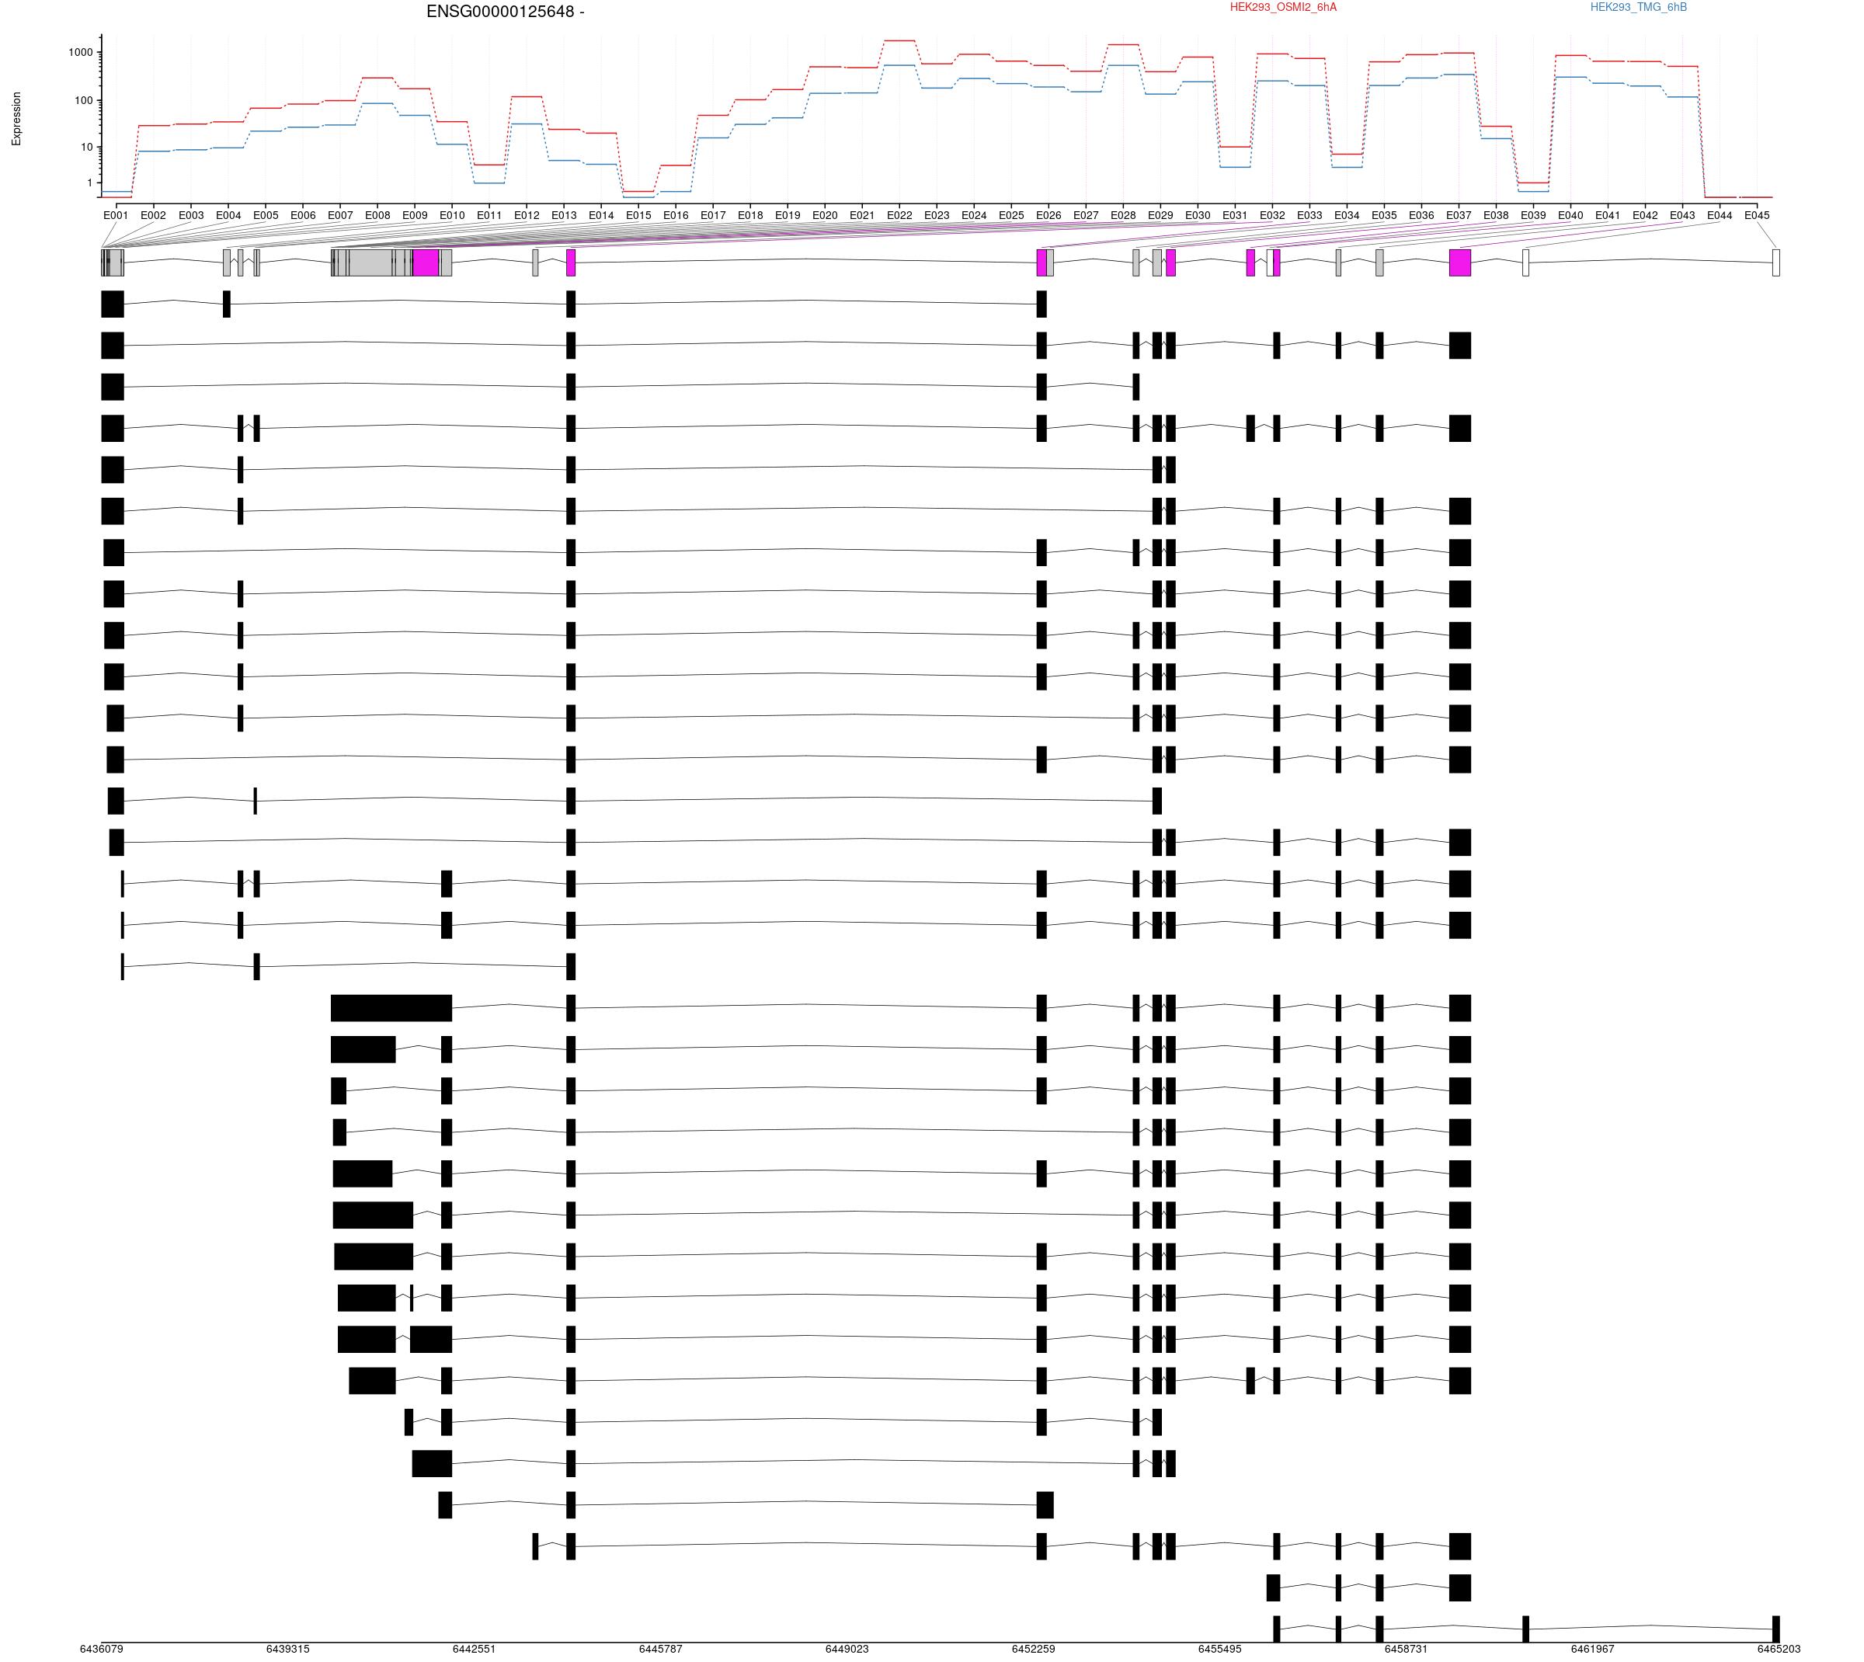Select exon label E002
The image size is (1864, 1662).
(x=154, y=215)
